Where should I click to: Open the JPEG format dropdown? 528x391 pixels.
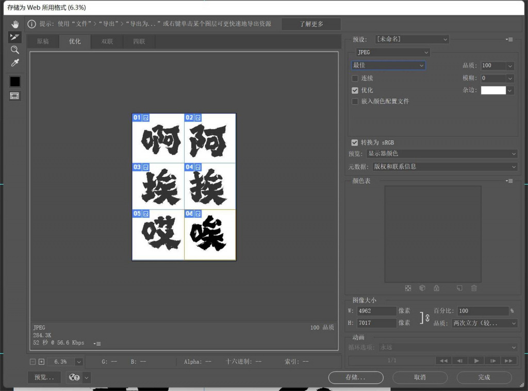393,52
